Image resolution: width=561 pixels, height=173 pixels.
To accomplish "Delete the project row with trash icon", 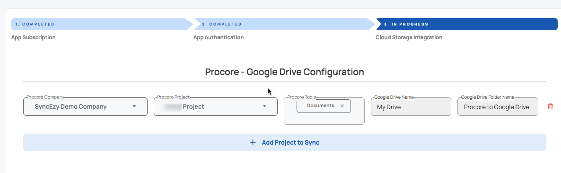I will (550, 106).
